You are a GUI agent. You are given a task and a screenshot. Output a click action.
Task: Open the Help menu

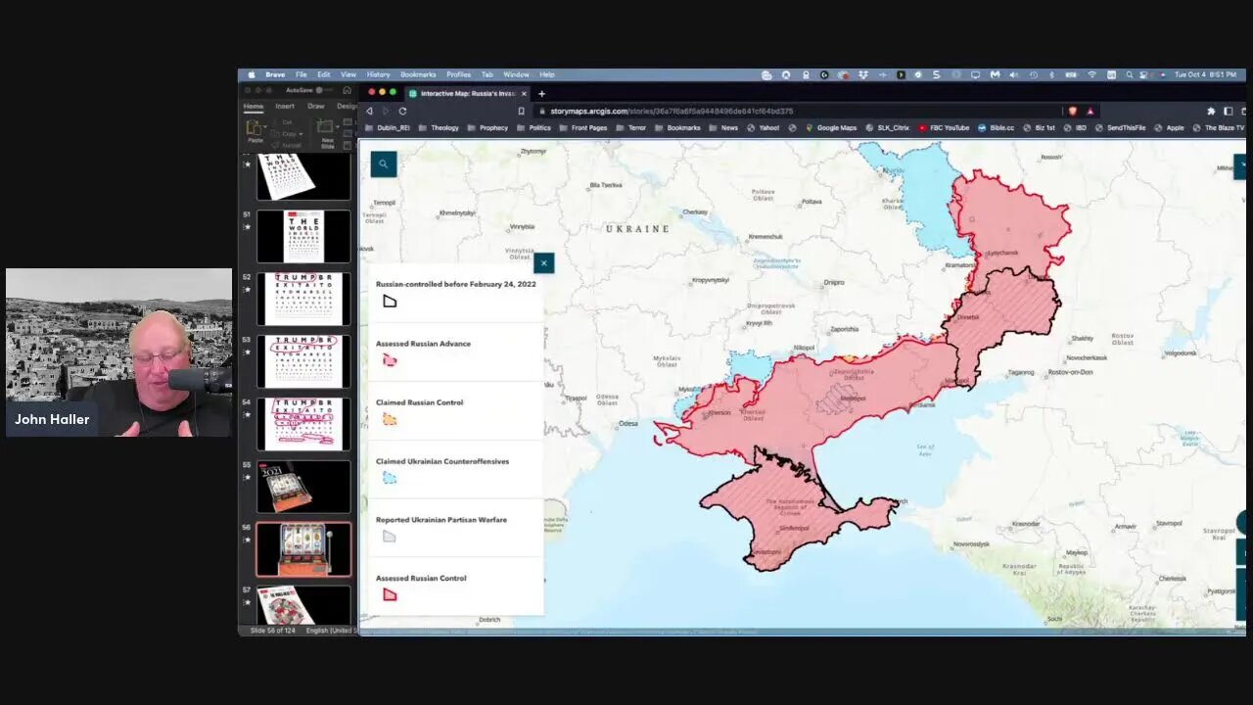[547, 74]
